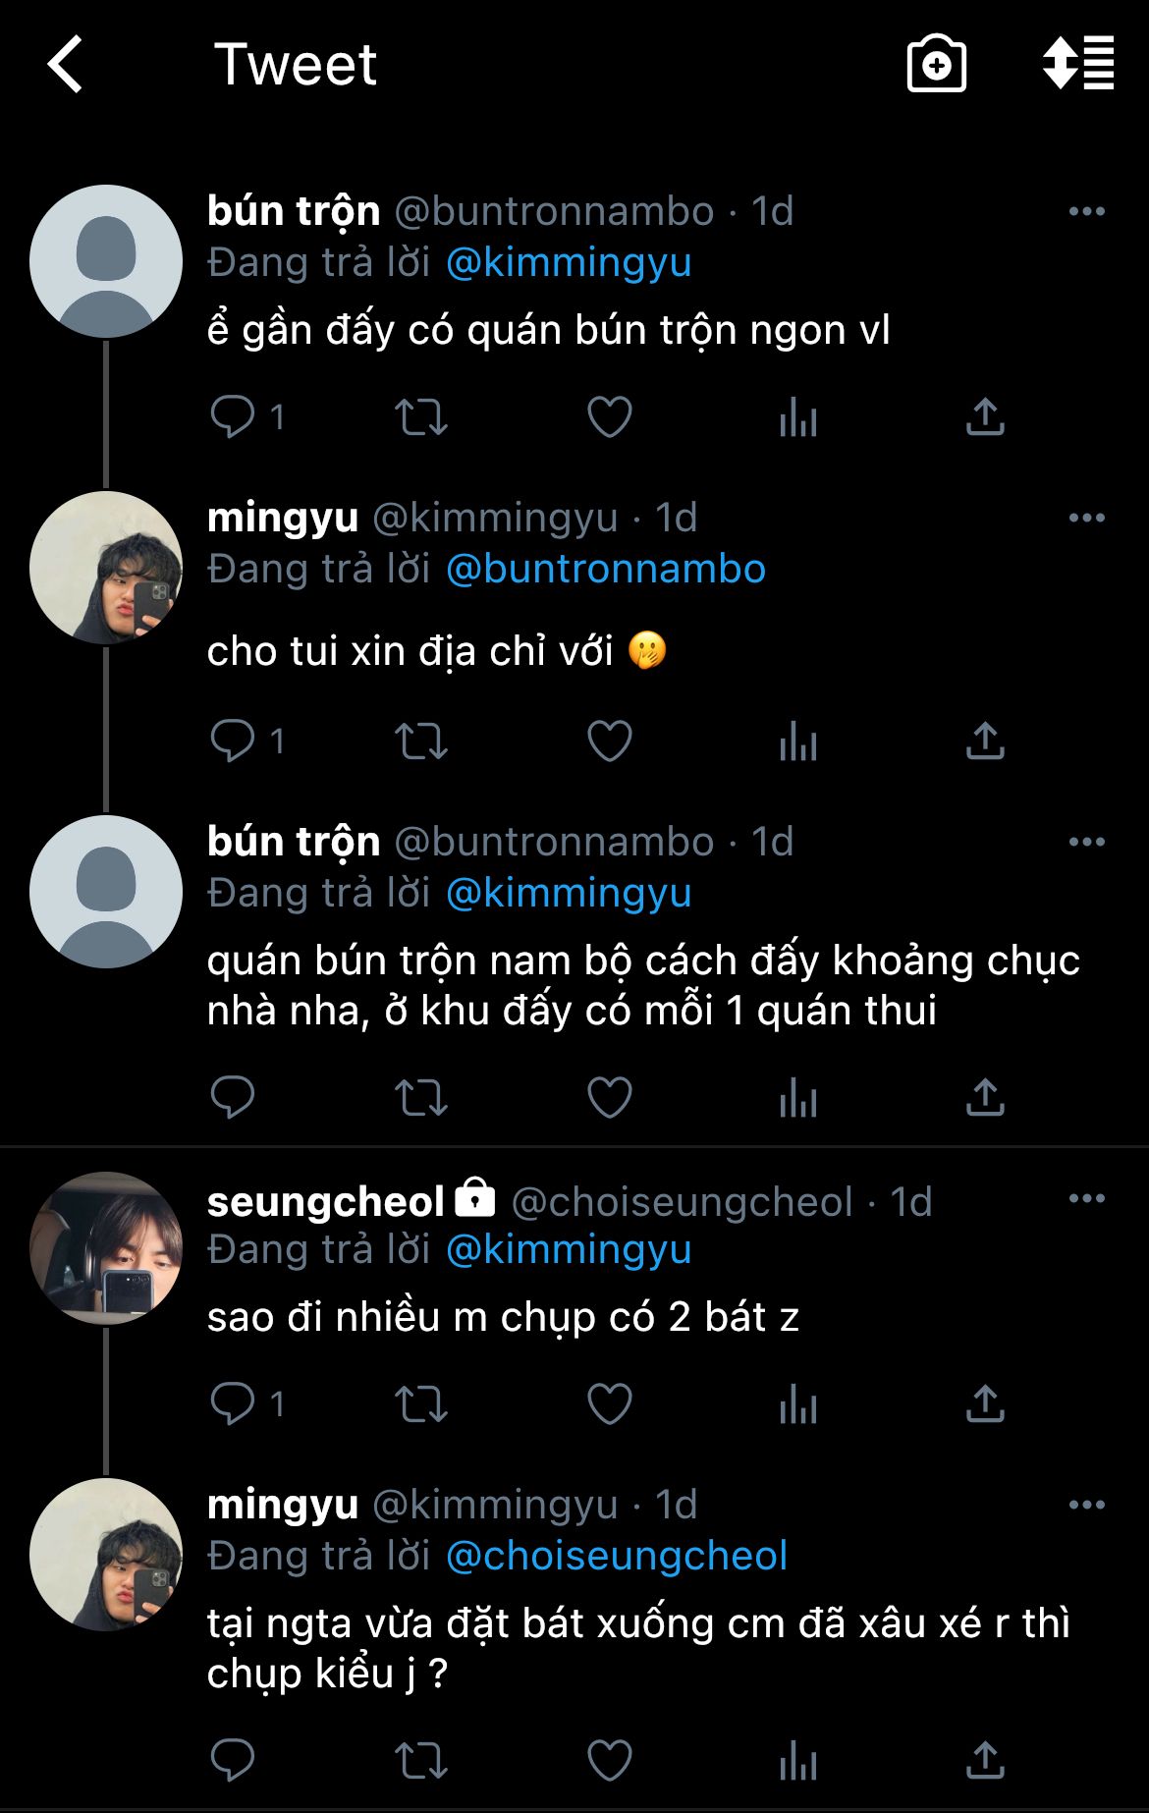Screen dimensions: 1149x1813
Task: Like the first bún trộn tweet
Action: point(609,416)
